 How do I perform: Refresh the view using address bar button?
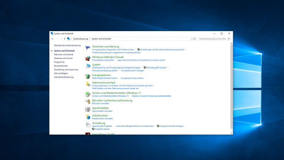tap(195, 39)
